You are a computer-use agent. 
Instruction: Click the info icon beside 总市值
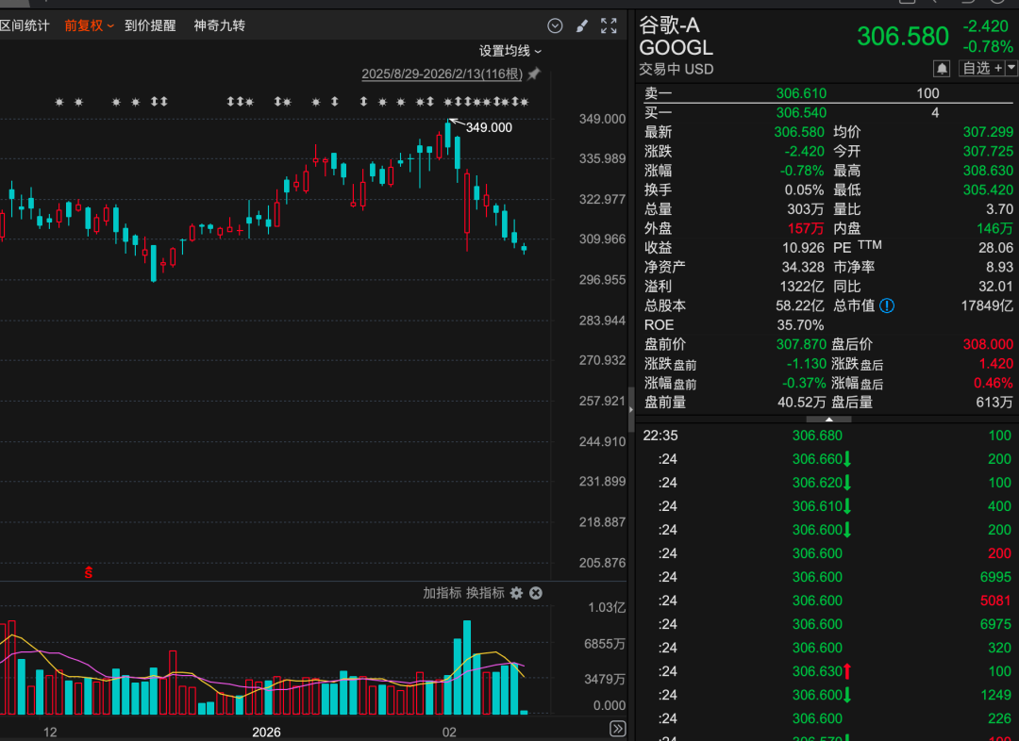pos(887,305)
